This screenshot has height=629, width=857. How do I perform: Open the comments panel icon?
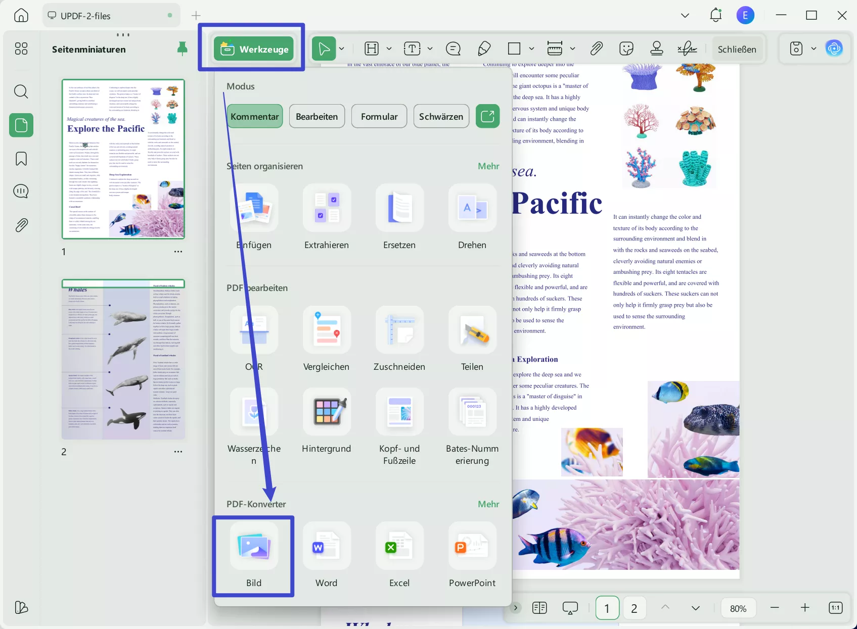(x=21, y=191)
